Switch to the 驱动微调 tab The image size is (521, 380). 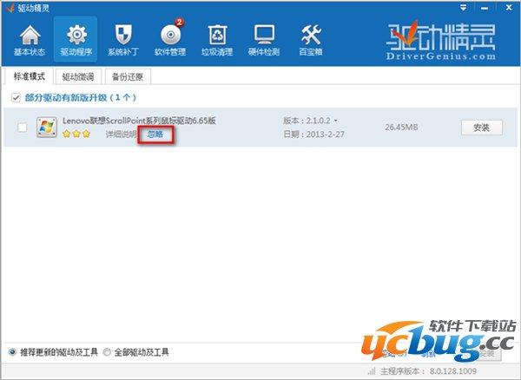click(78, 77)
